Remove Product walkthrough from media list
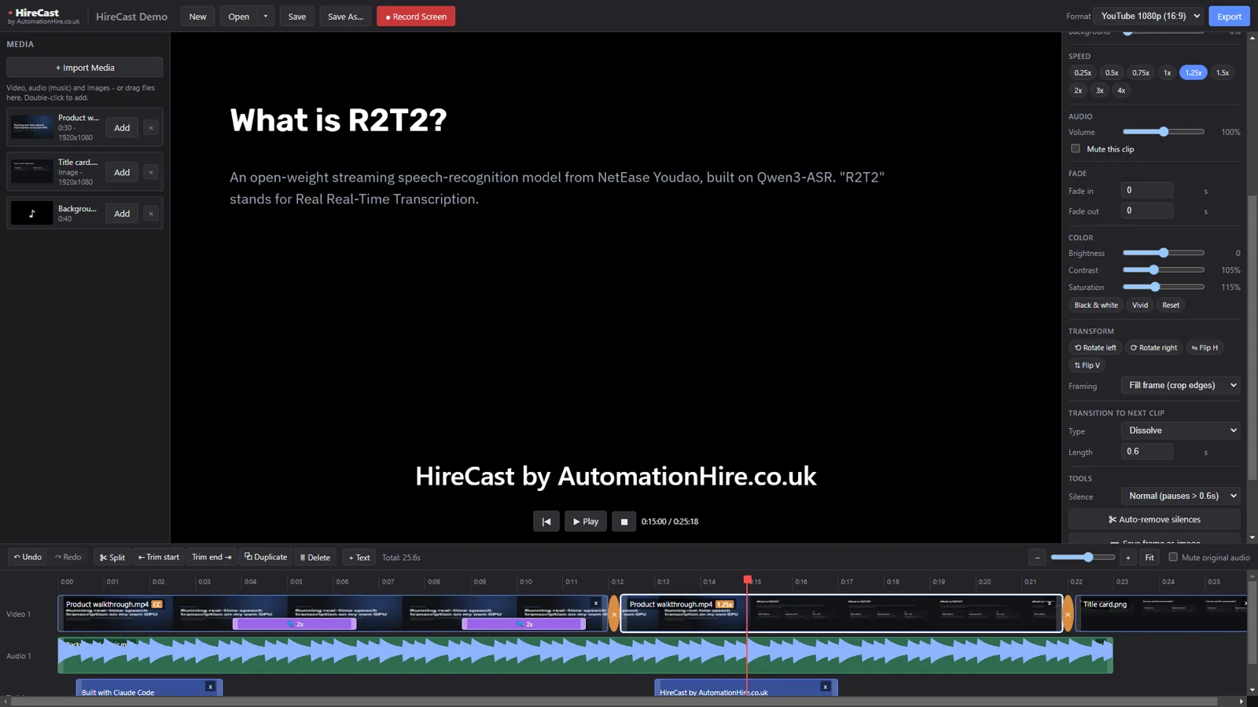The width and height of the screenshot is (1258, 707). (151, 127)
